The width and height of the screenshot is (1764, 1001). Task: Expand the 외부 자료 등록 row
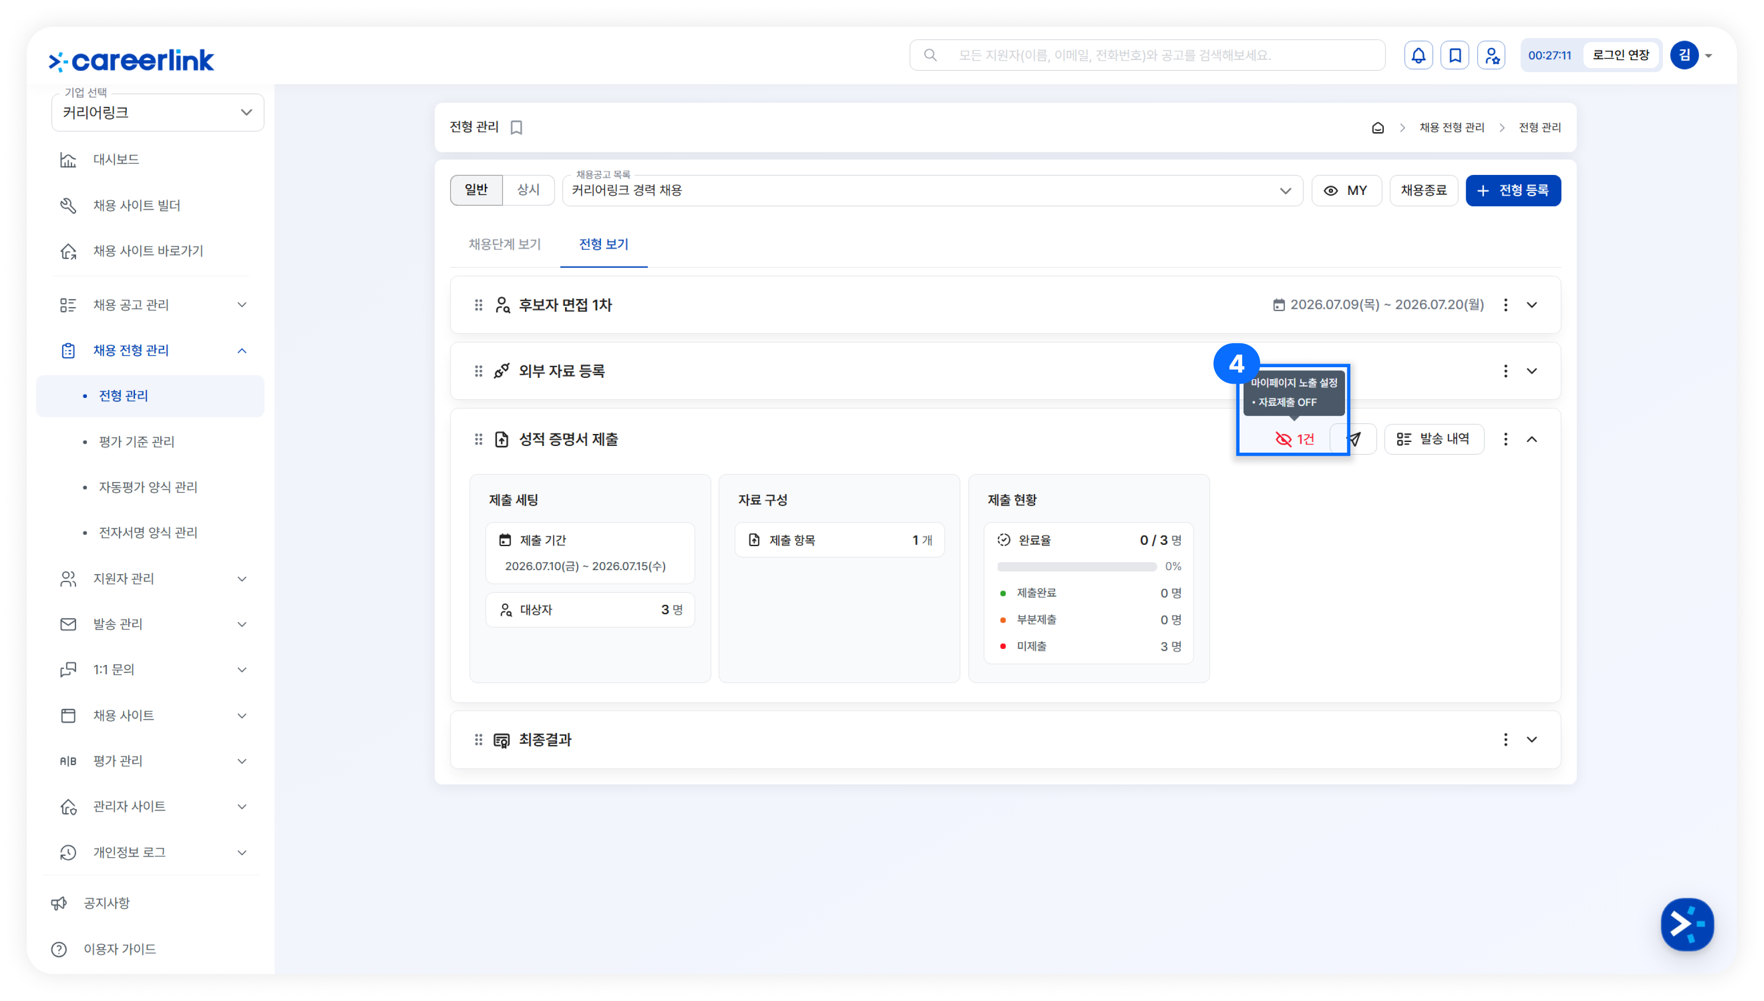1532,371
